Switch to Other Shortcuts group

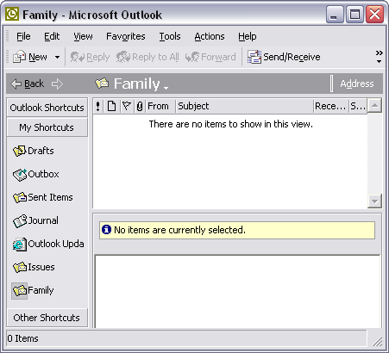47,318
